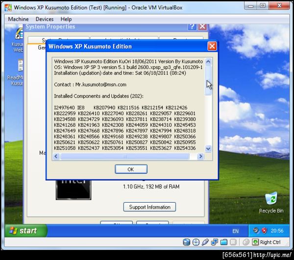Image resolution: width=294 pixels, height=260 pixels.
Task: Click the VirtualBox optical disc status icon
Action: pyautogui.click(x=196, y=242)
